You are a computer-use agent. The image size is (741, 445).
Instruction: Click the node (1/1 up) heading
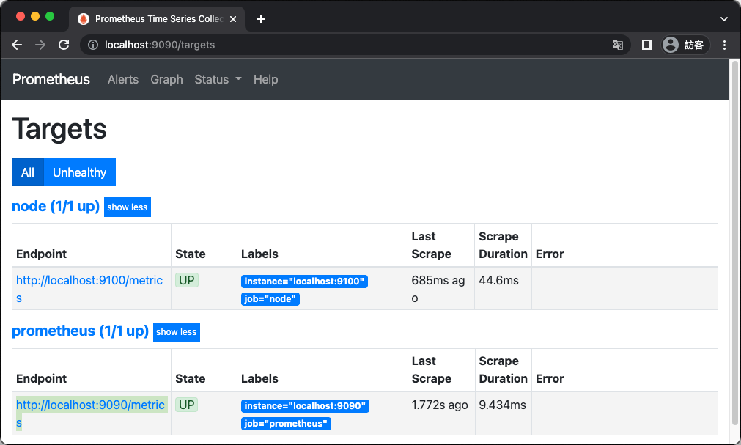(x=56, y=207)
